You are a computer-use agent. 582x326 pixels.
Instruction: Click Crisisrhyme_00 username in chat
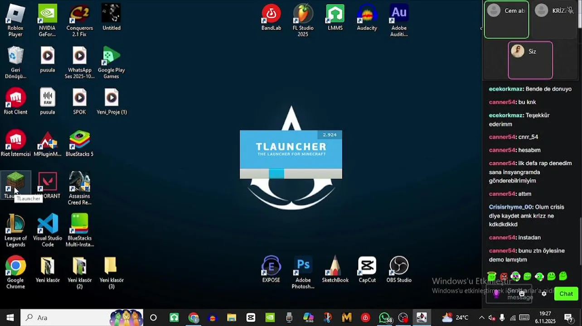(x=510, y=207)
